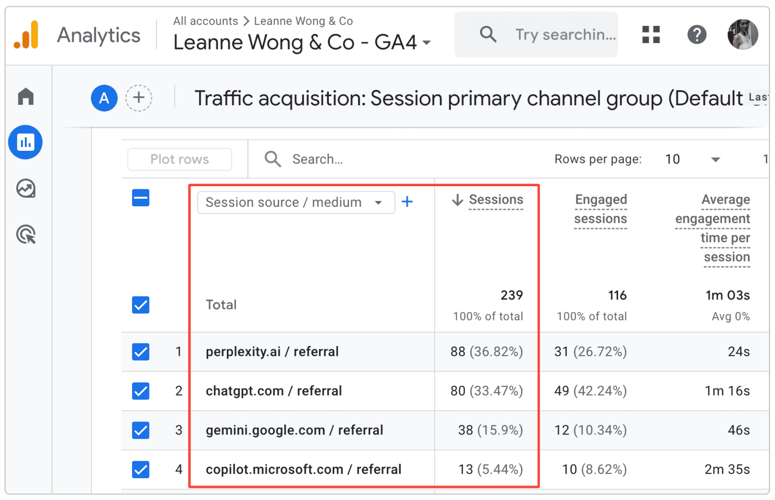
Task: Sort by the Sessions column header
Action: click(496, 200)
